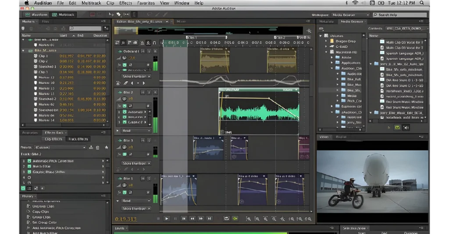The height and width of the screenshot is (234, 449).
Task: Click the Clip Effects button
Action: (x=53, y=139)
